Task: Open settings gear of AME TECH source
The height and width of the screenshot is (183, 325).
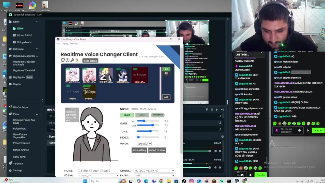Action: (220, 167)
